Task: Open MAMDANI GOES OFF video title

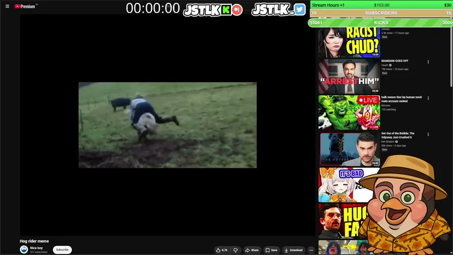Action: tap(395, 61)
